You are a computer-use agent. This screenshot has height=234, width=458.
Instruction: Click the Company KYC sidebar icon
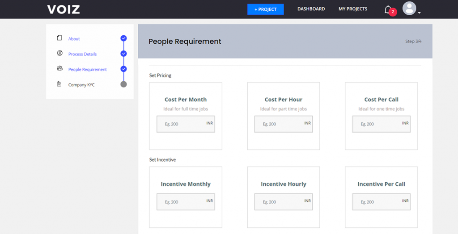tap(59, 84)
